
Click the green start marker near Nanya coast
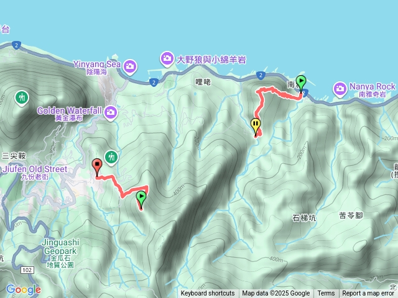pyautogui.click(x=301, y=83)
